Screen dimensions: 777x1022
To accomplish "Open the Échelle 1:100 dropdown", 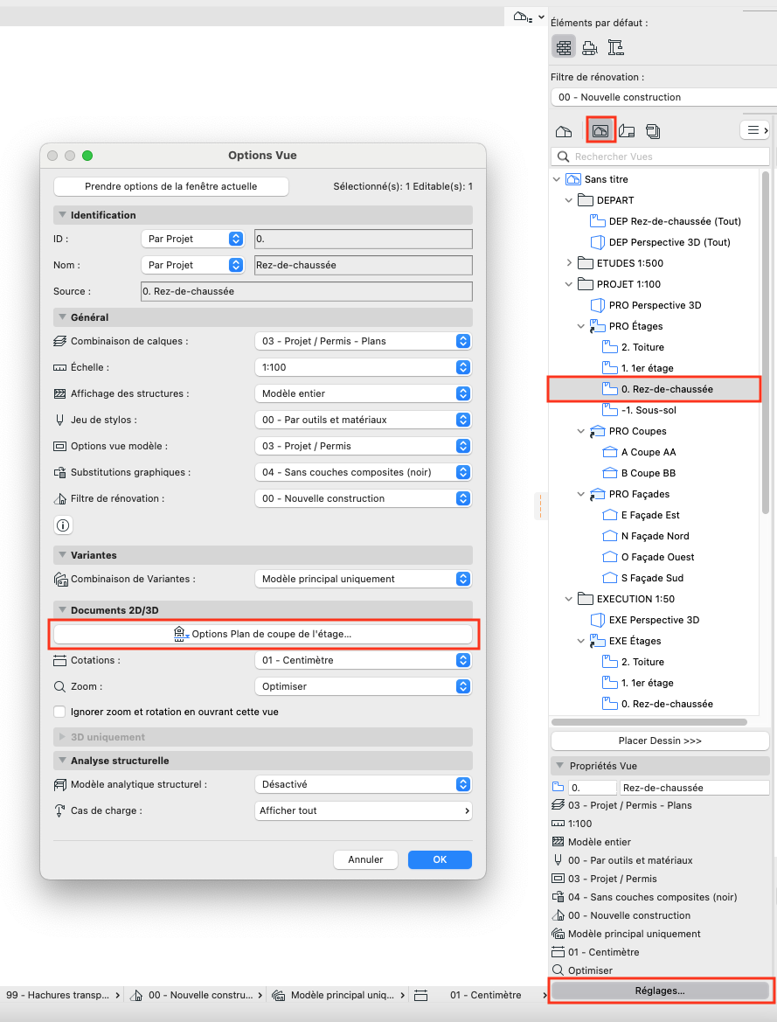I will coord(363,367).
